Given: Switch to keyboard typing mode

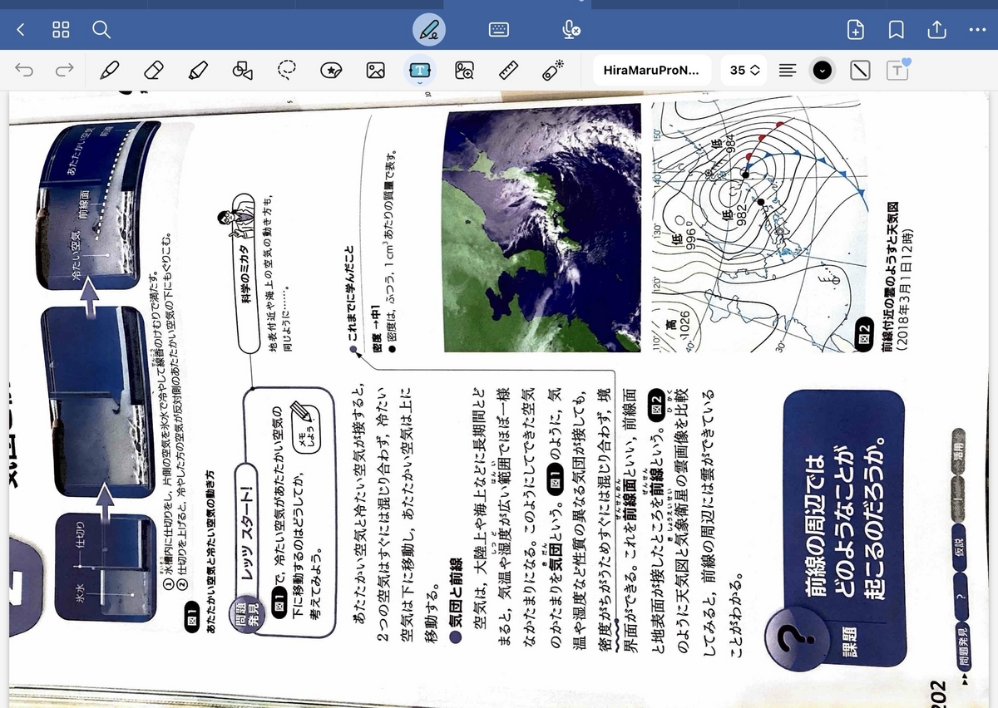Looking at the screenshot, I should point(499,30).
